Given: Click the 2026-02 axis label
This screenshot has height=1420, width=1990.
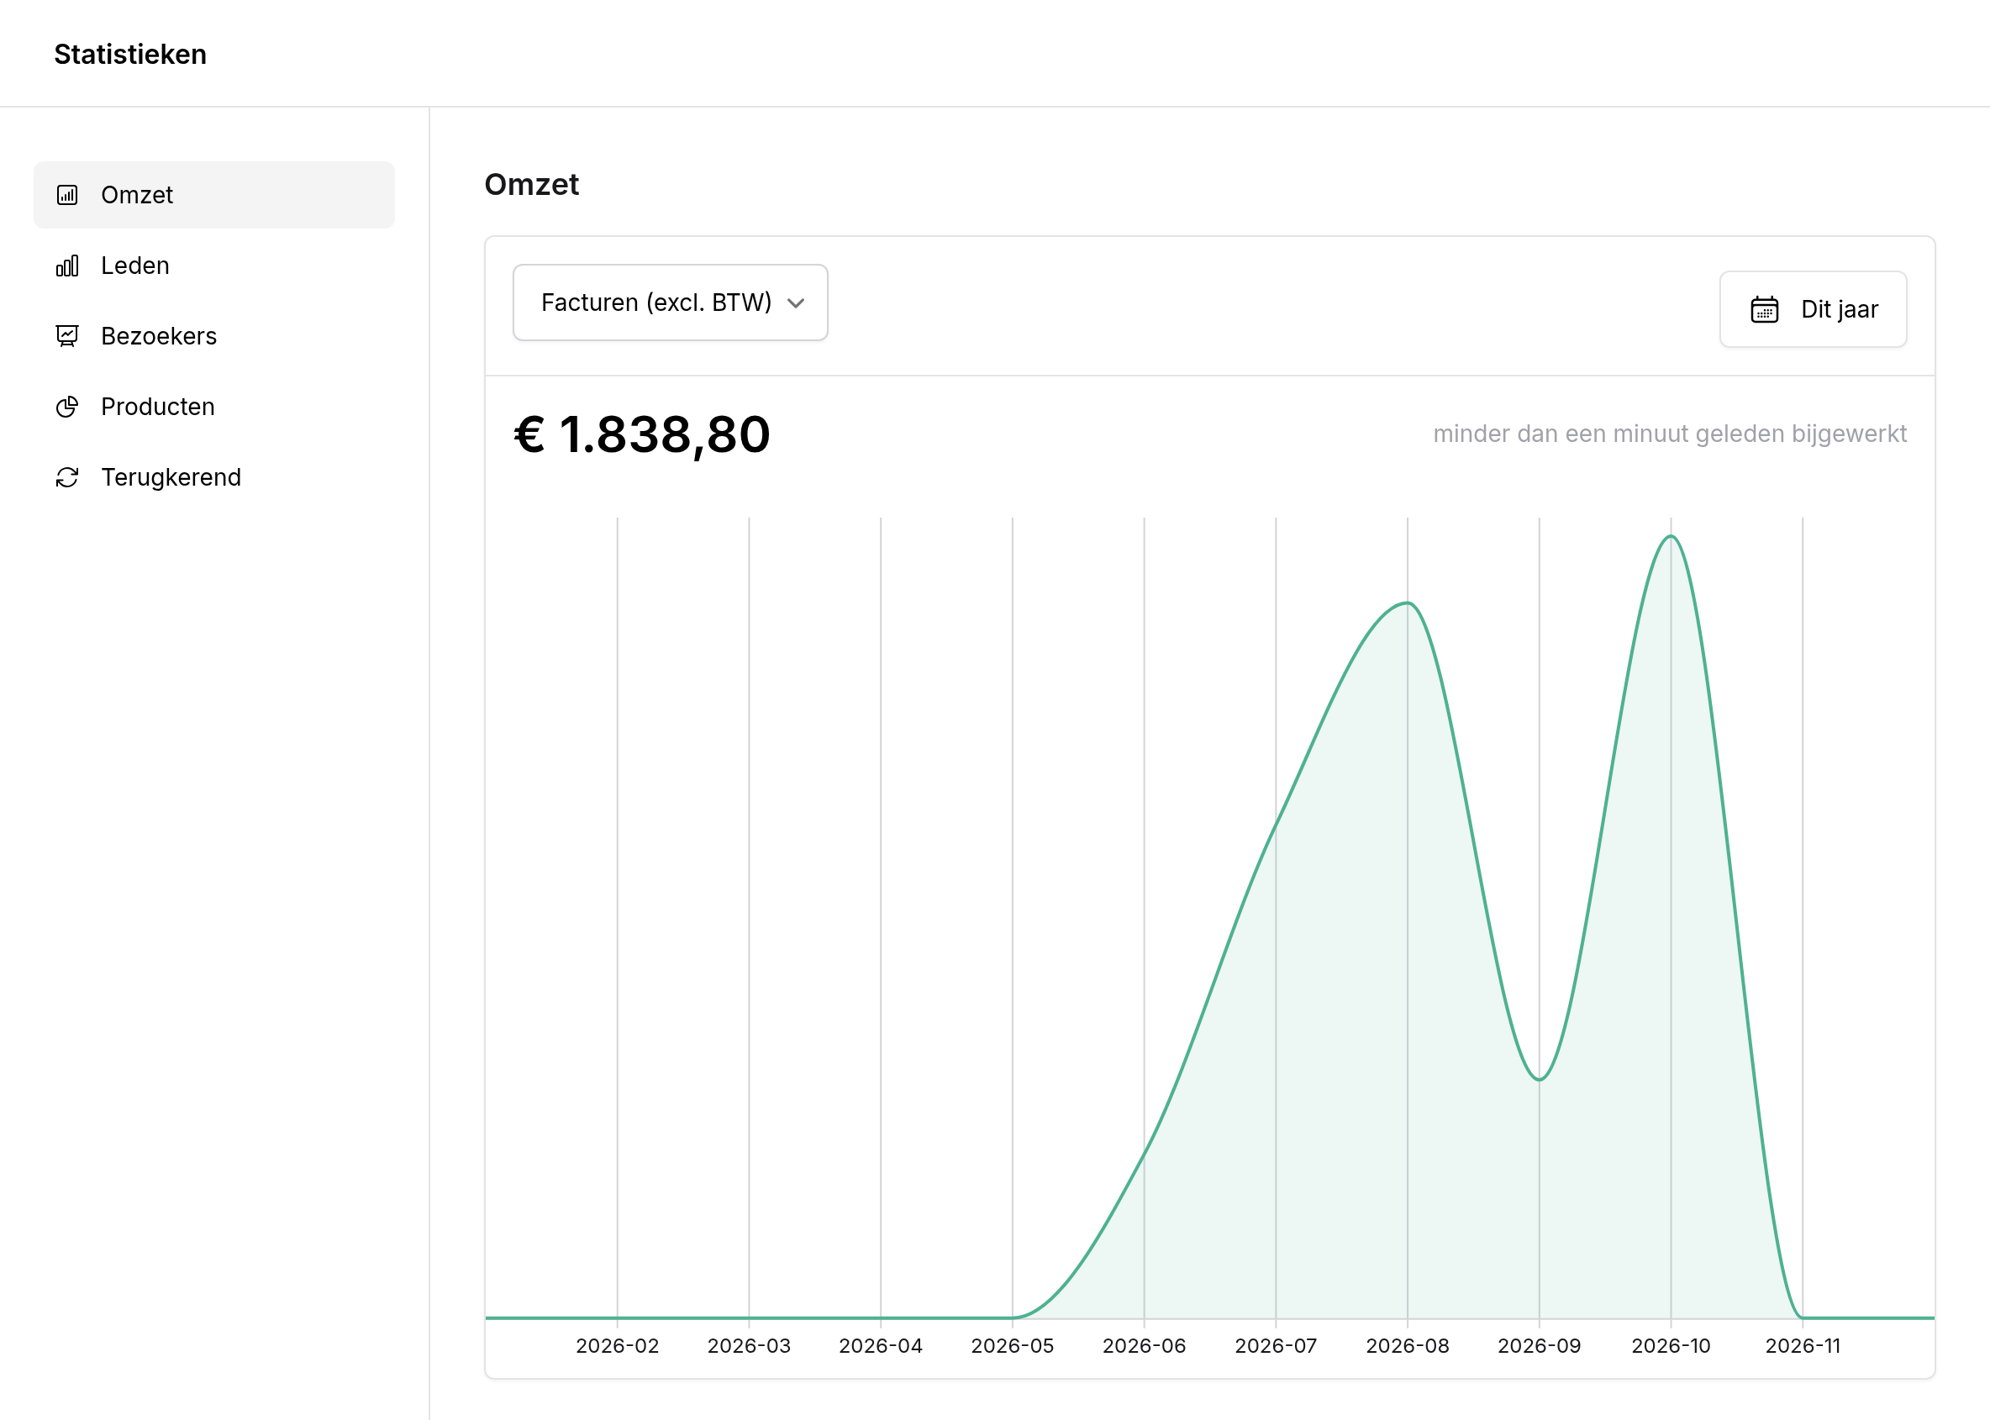Looking at the screenshot, I should tap(618, 1346).
